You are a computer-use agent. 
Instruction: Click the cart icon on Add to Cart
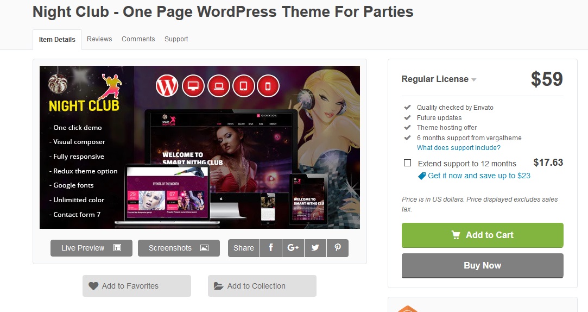(456, 235)
